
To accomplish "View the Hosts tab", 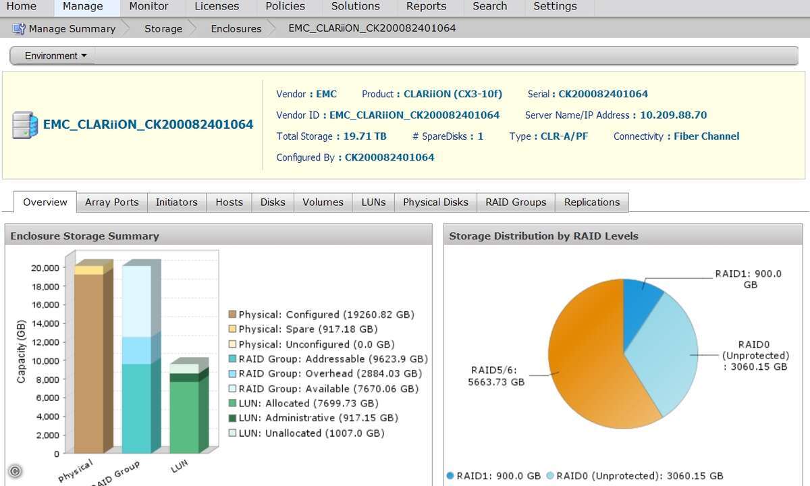I will pyautogui.click(x=230, y=202).
